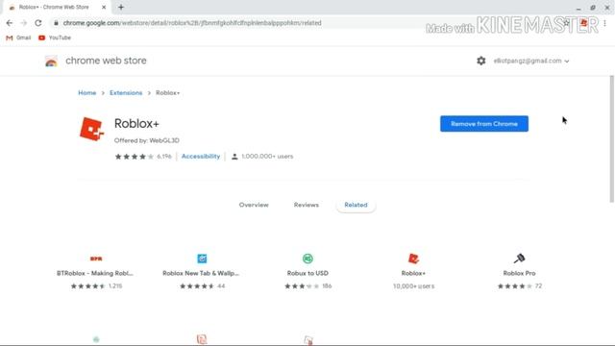Screen dimensions: 615x346
Task: Click Offered by: WebGL3D text
Action: (147, 140)
